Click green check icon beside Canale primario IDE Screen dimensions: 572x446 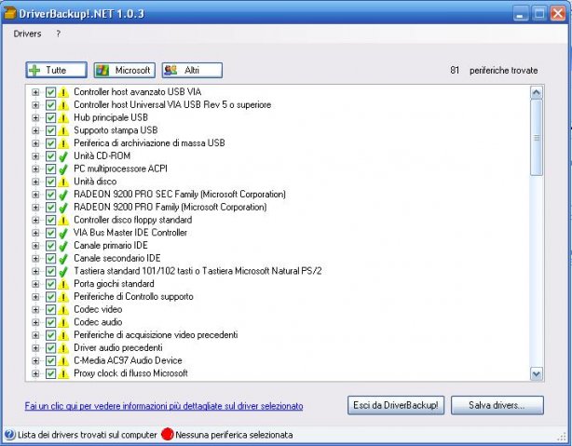[x=63, y=246]
